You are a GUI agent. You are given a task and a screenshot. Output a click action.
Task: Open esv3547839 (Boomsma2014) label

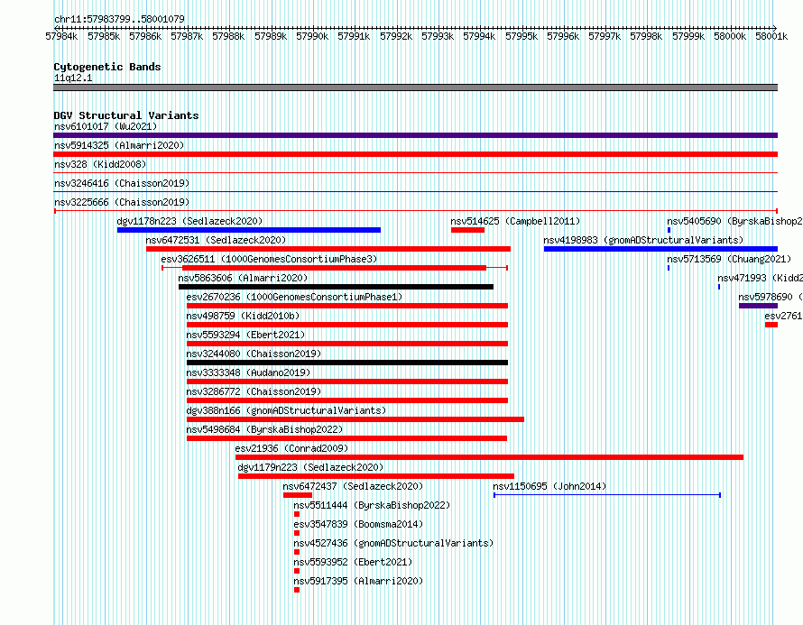[358, 524]
